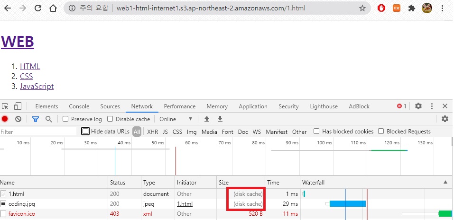Screen dimensions: 454x220
Task: Enable Disable cache checkbox
Action: click(110, 119)
